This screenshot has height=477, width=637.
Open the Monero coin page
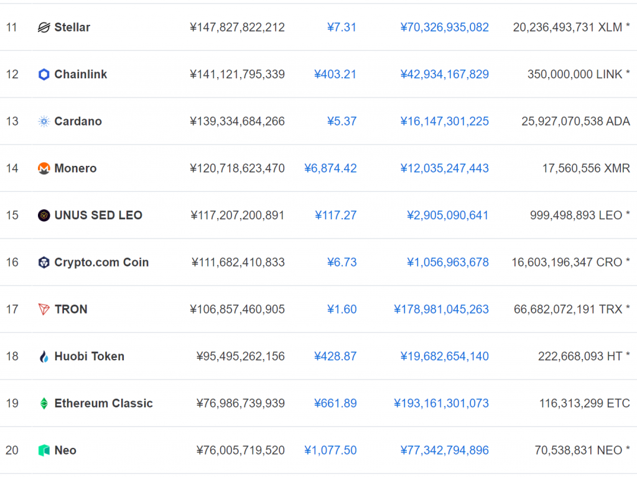[75, 168]
